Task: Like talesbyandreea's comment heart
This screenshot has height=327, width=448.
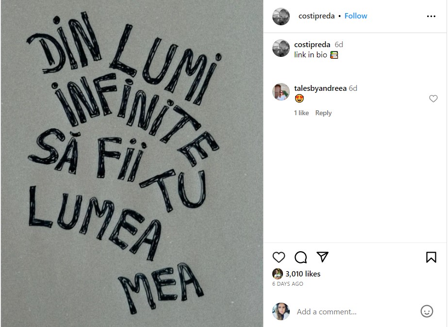Action: pyautogui.click(x=433, y=99)
